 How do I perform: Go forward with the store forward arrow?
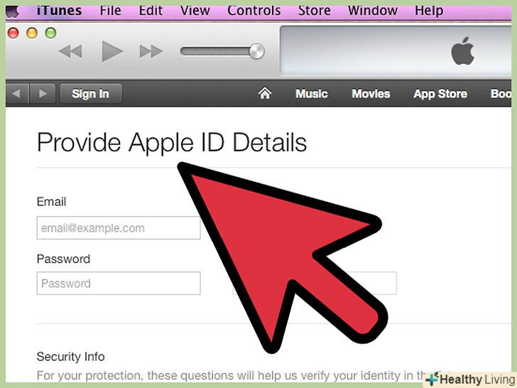coord(43,94)
